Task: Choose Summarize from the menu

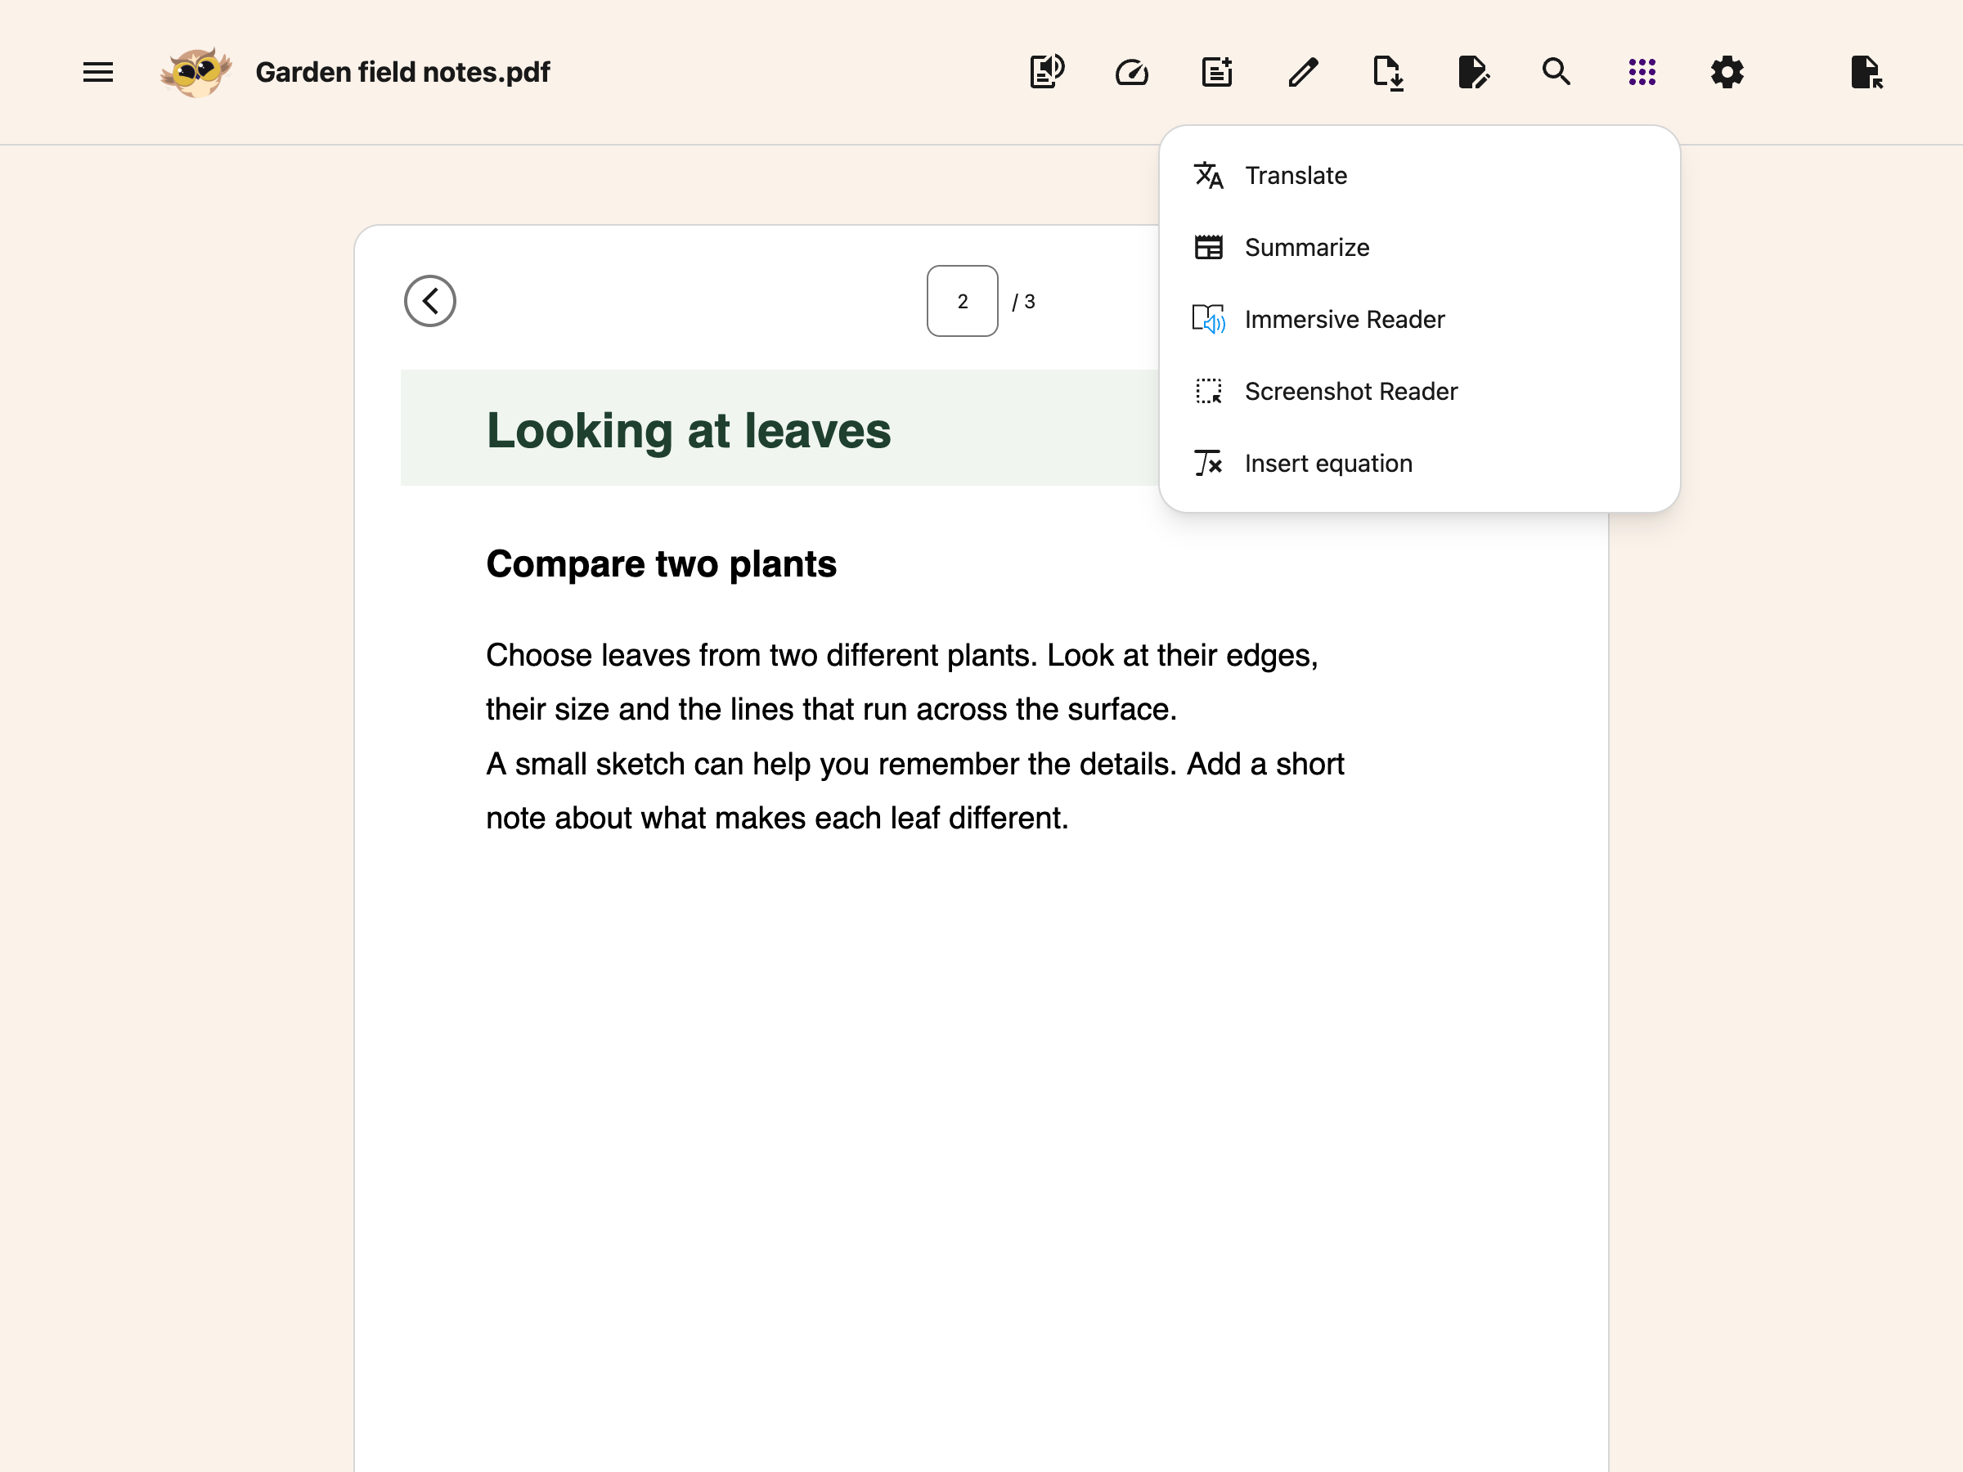Action: tap(1419, 248)
